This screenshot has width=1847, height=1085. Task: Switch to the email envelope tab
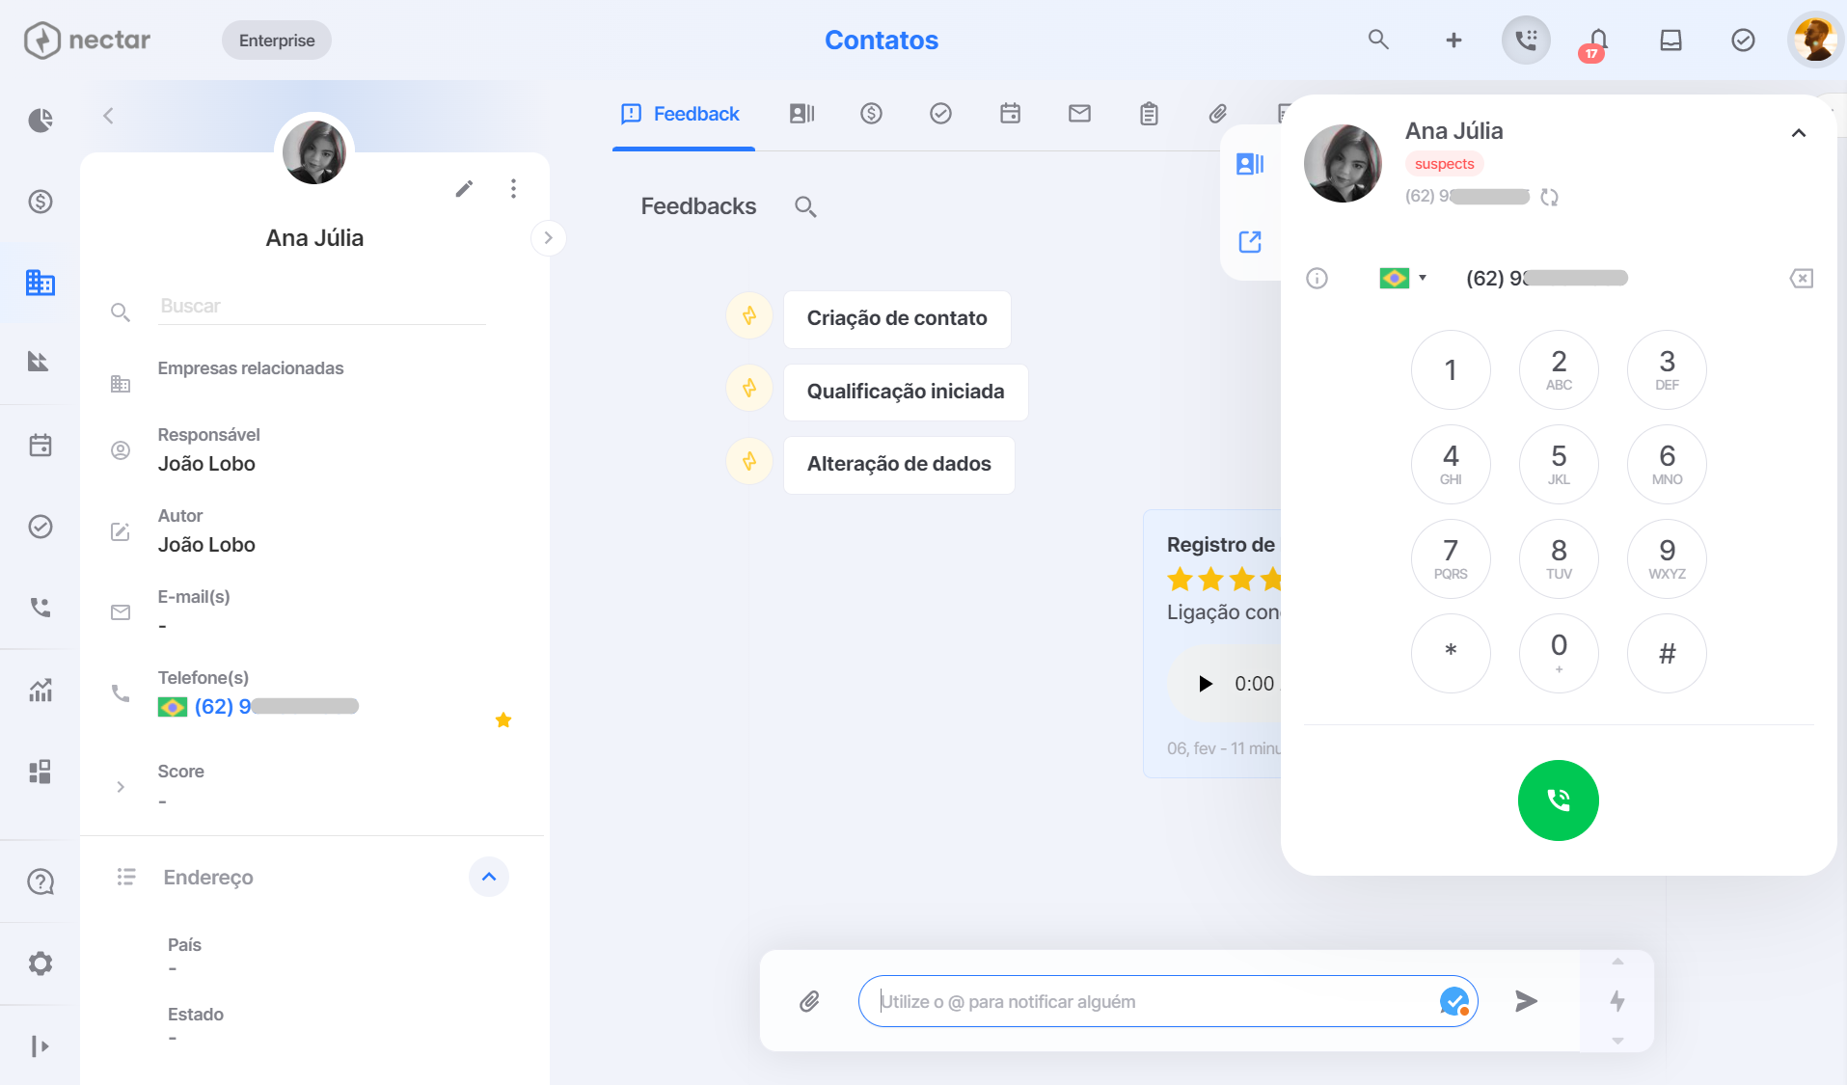1079,114
